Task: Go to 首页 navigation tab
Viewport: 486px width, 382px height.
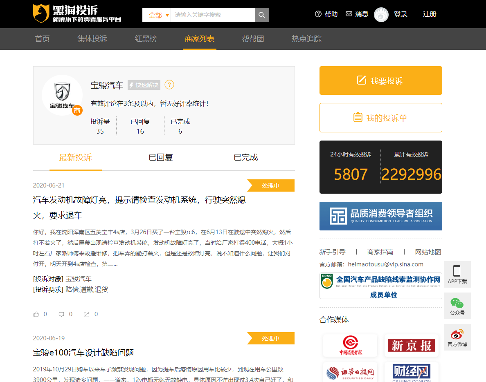Action: 42,39
